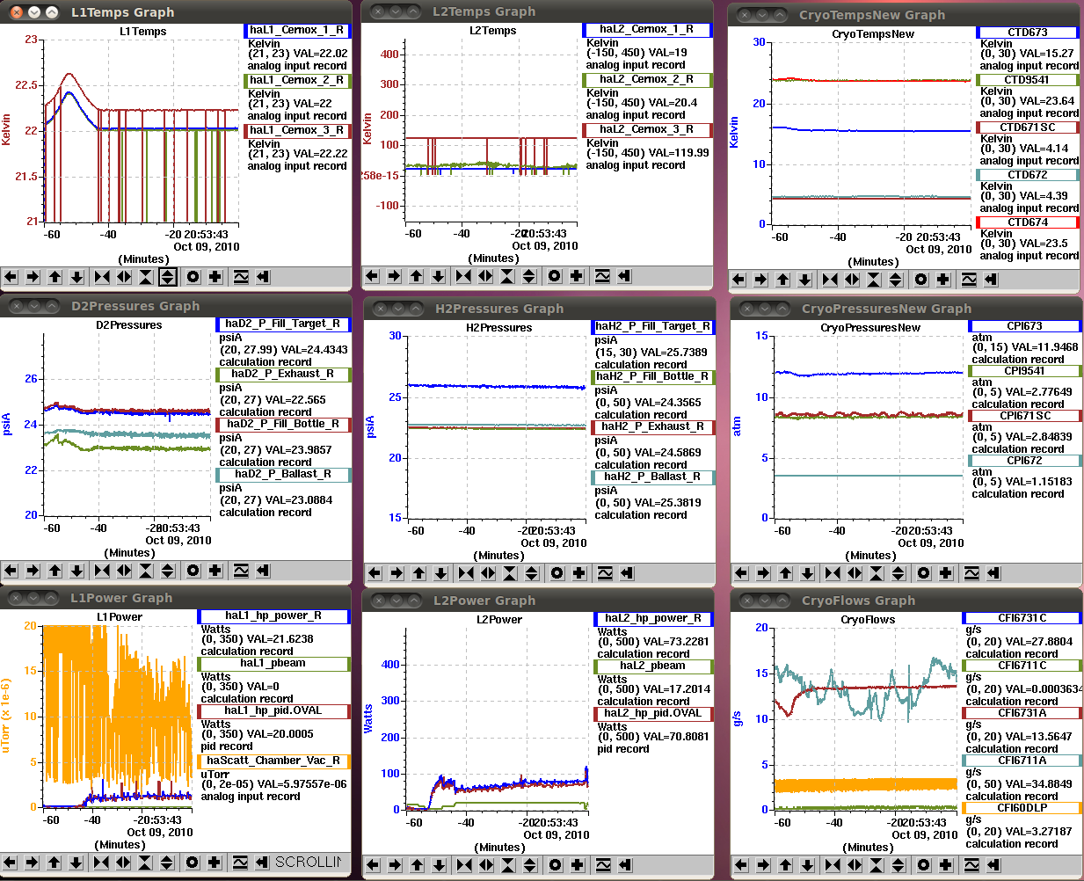This screenshot has height=881, width=1084.
Task: Zoom in vertical axis in D2Pressures Graph
Action: click(146, 571)
